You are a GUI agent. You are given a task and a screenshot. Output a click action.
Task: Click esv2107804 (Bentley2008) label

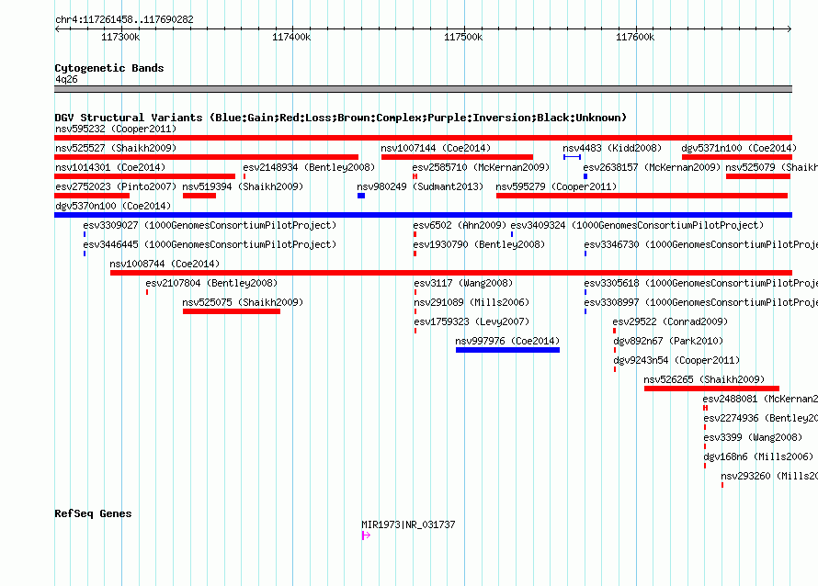point(211,283)
